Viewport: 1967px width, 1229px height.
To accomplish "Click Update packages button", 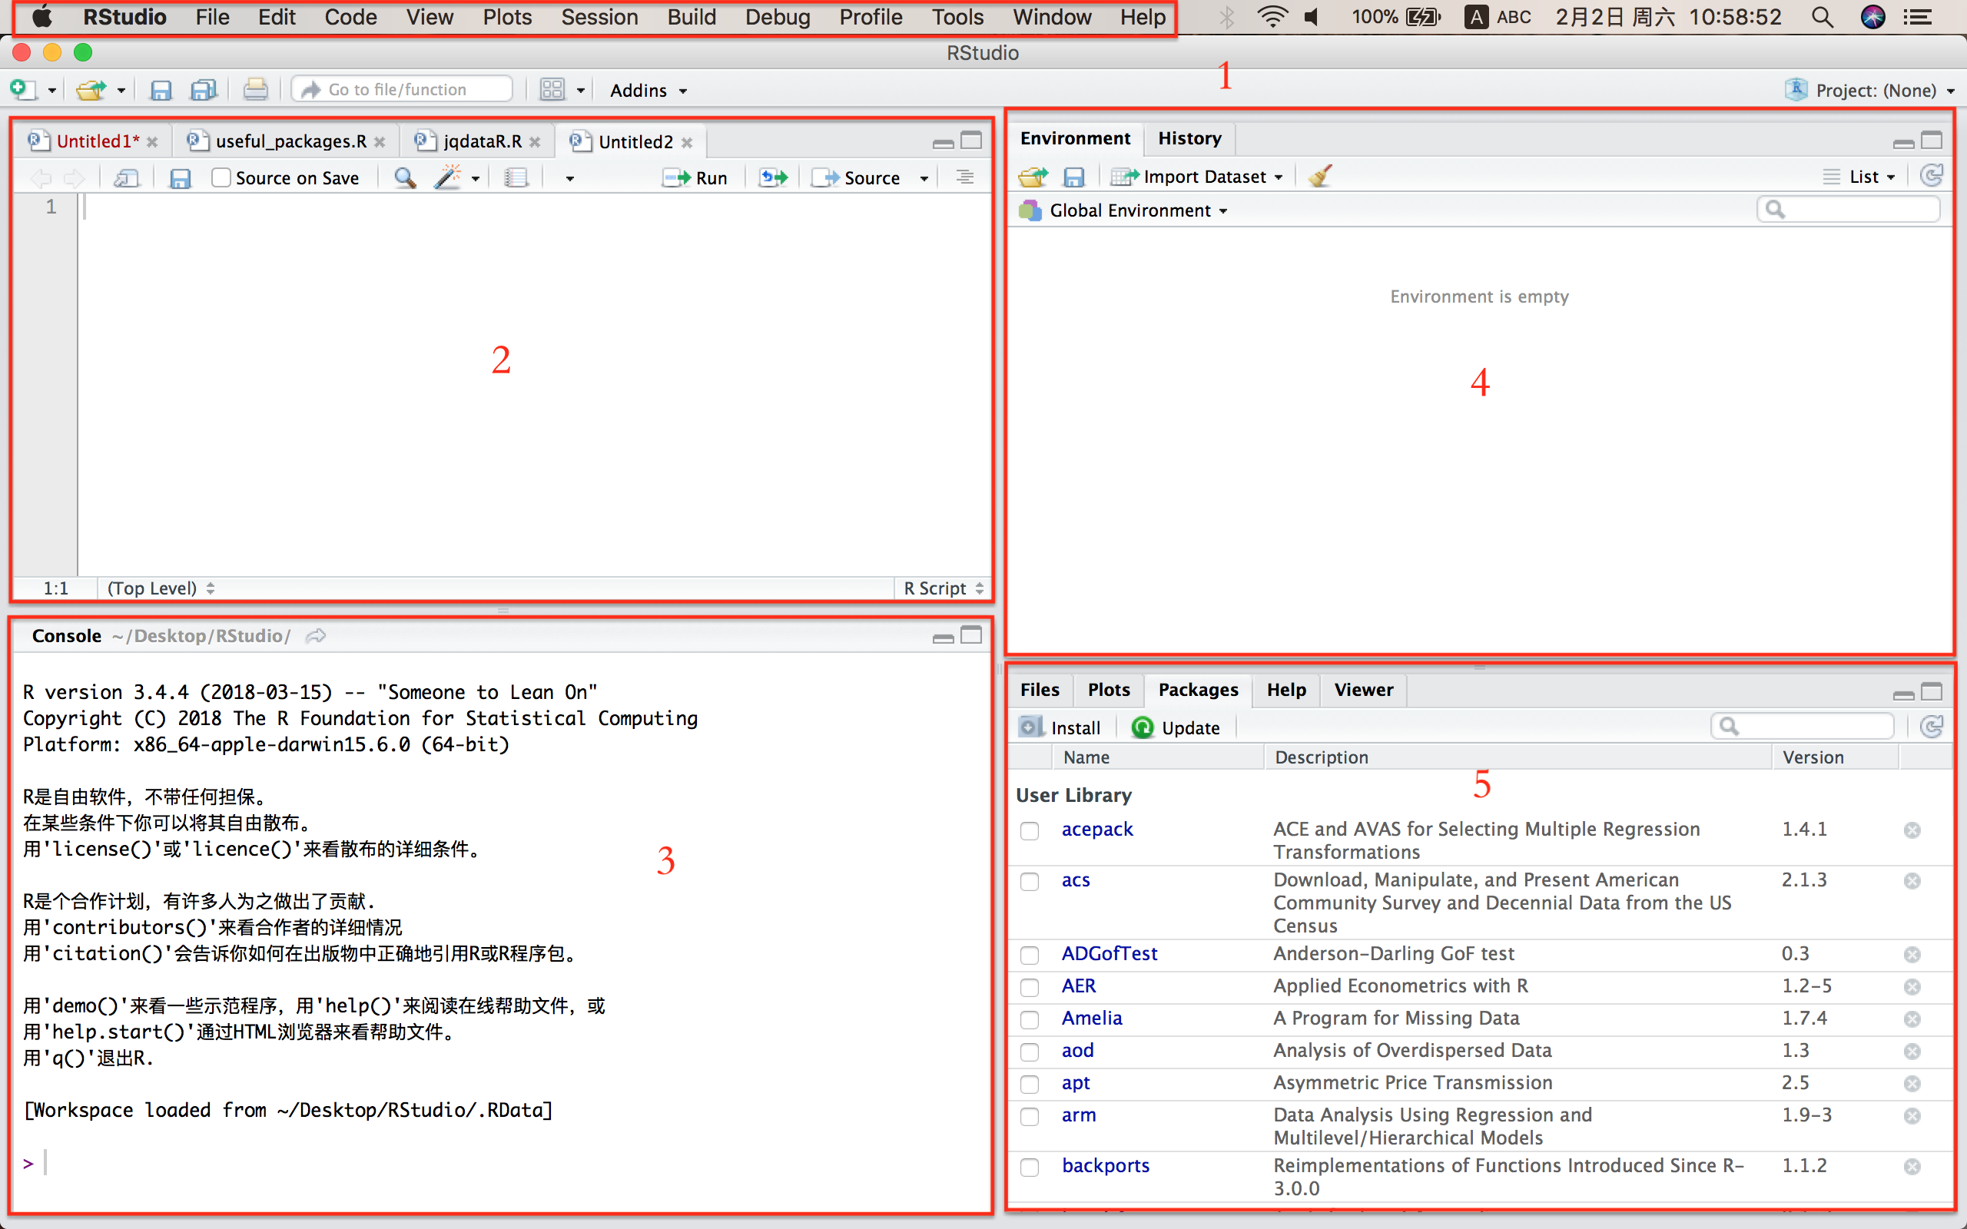I will pos(1176,727).
